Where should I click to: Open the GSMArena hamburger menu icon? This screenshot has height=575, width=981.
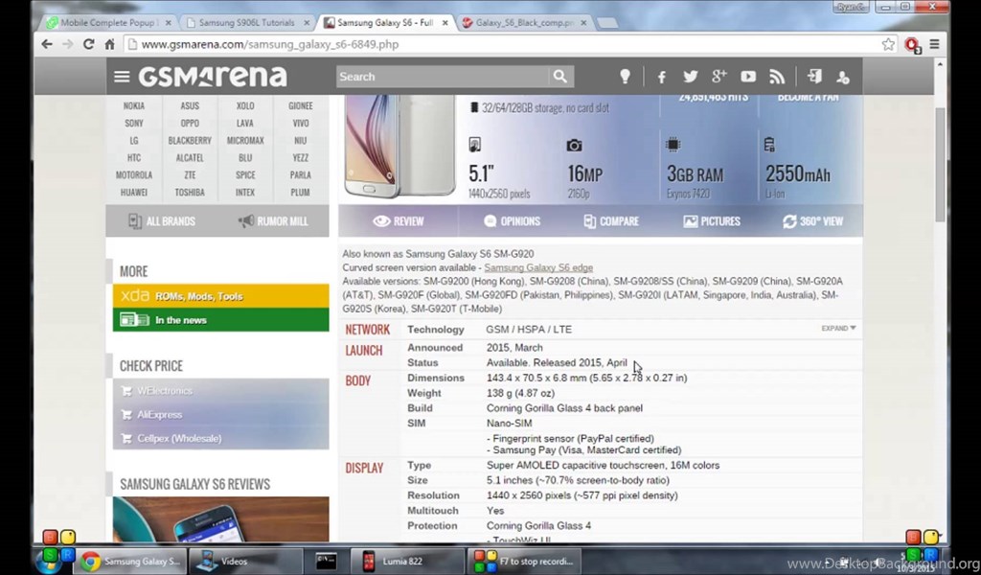pos(122,77)
